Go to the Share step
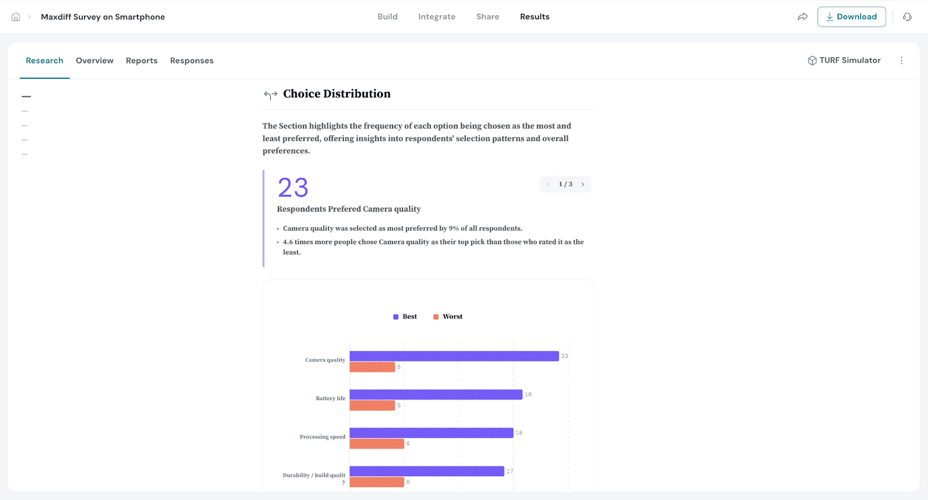The width and height of the screenshot is (928, 500). pos(487,17)
